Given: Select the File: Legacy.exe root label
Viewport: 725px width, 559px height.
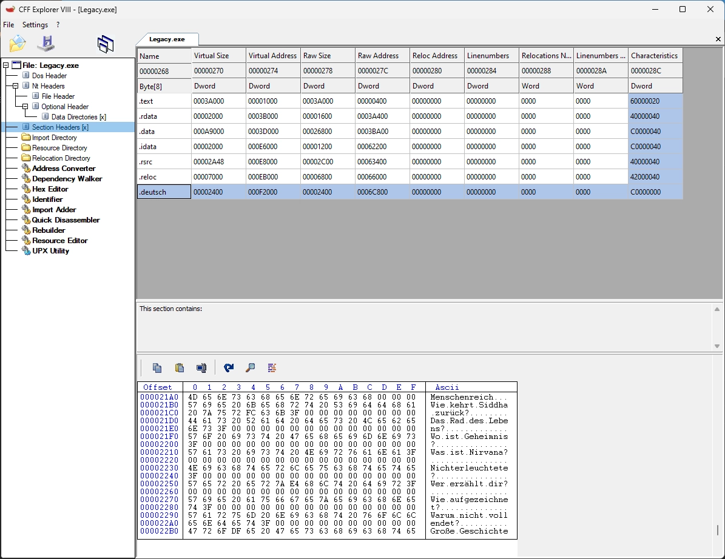Looking at the screenshot, I should 51,65.
